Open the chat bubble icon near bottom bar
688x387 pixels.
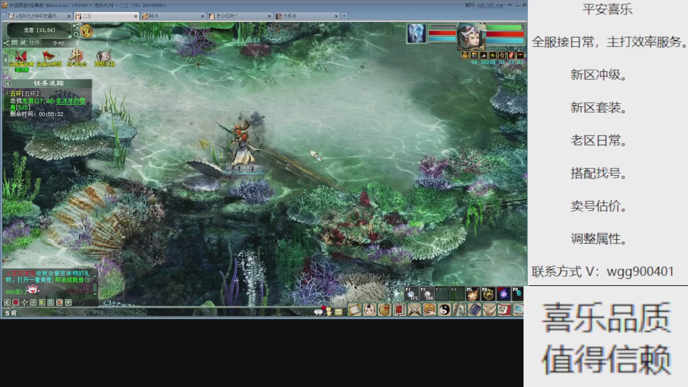[x=339, y=312]
